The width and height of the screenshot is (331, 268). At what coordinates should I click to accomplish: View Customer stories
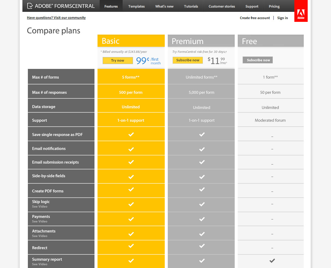click(x=222, y=6)
